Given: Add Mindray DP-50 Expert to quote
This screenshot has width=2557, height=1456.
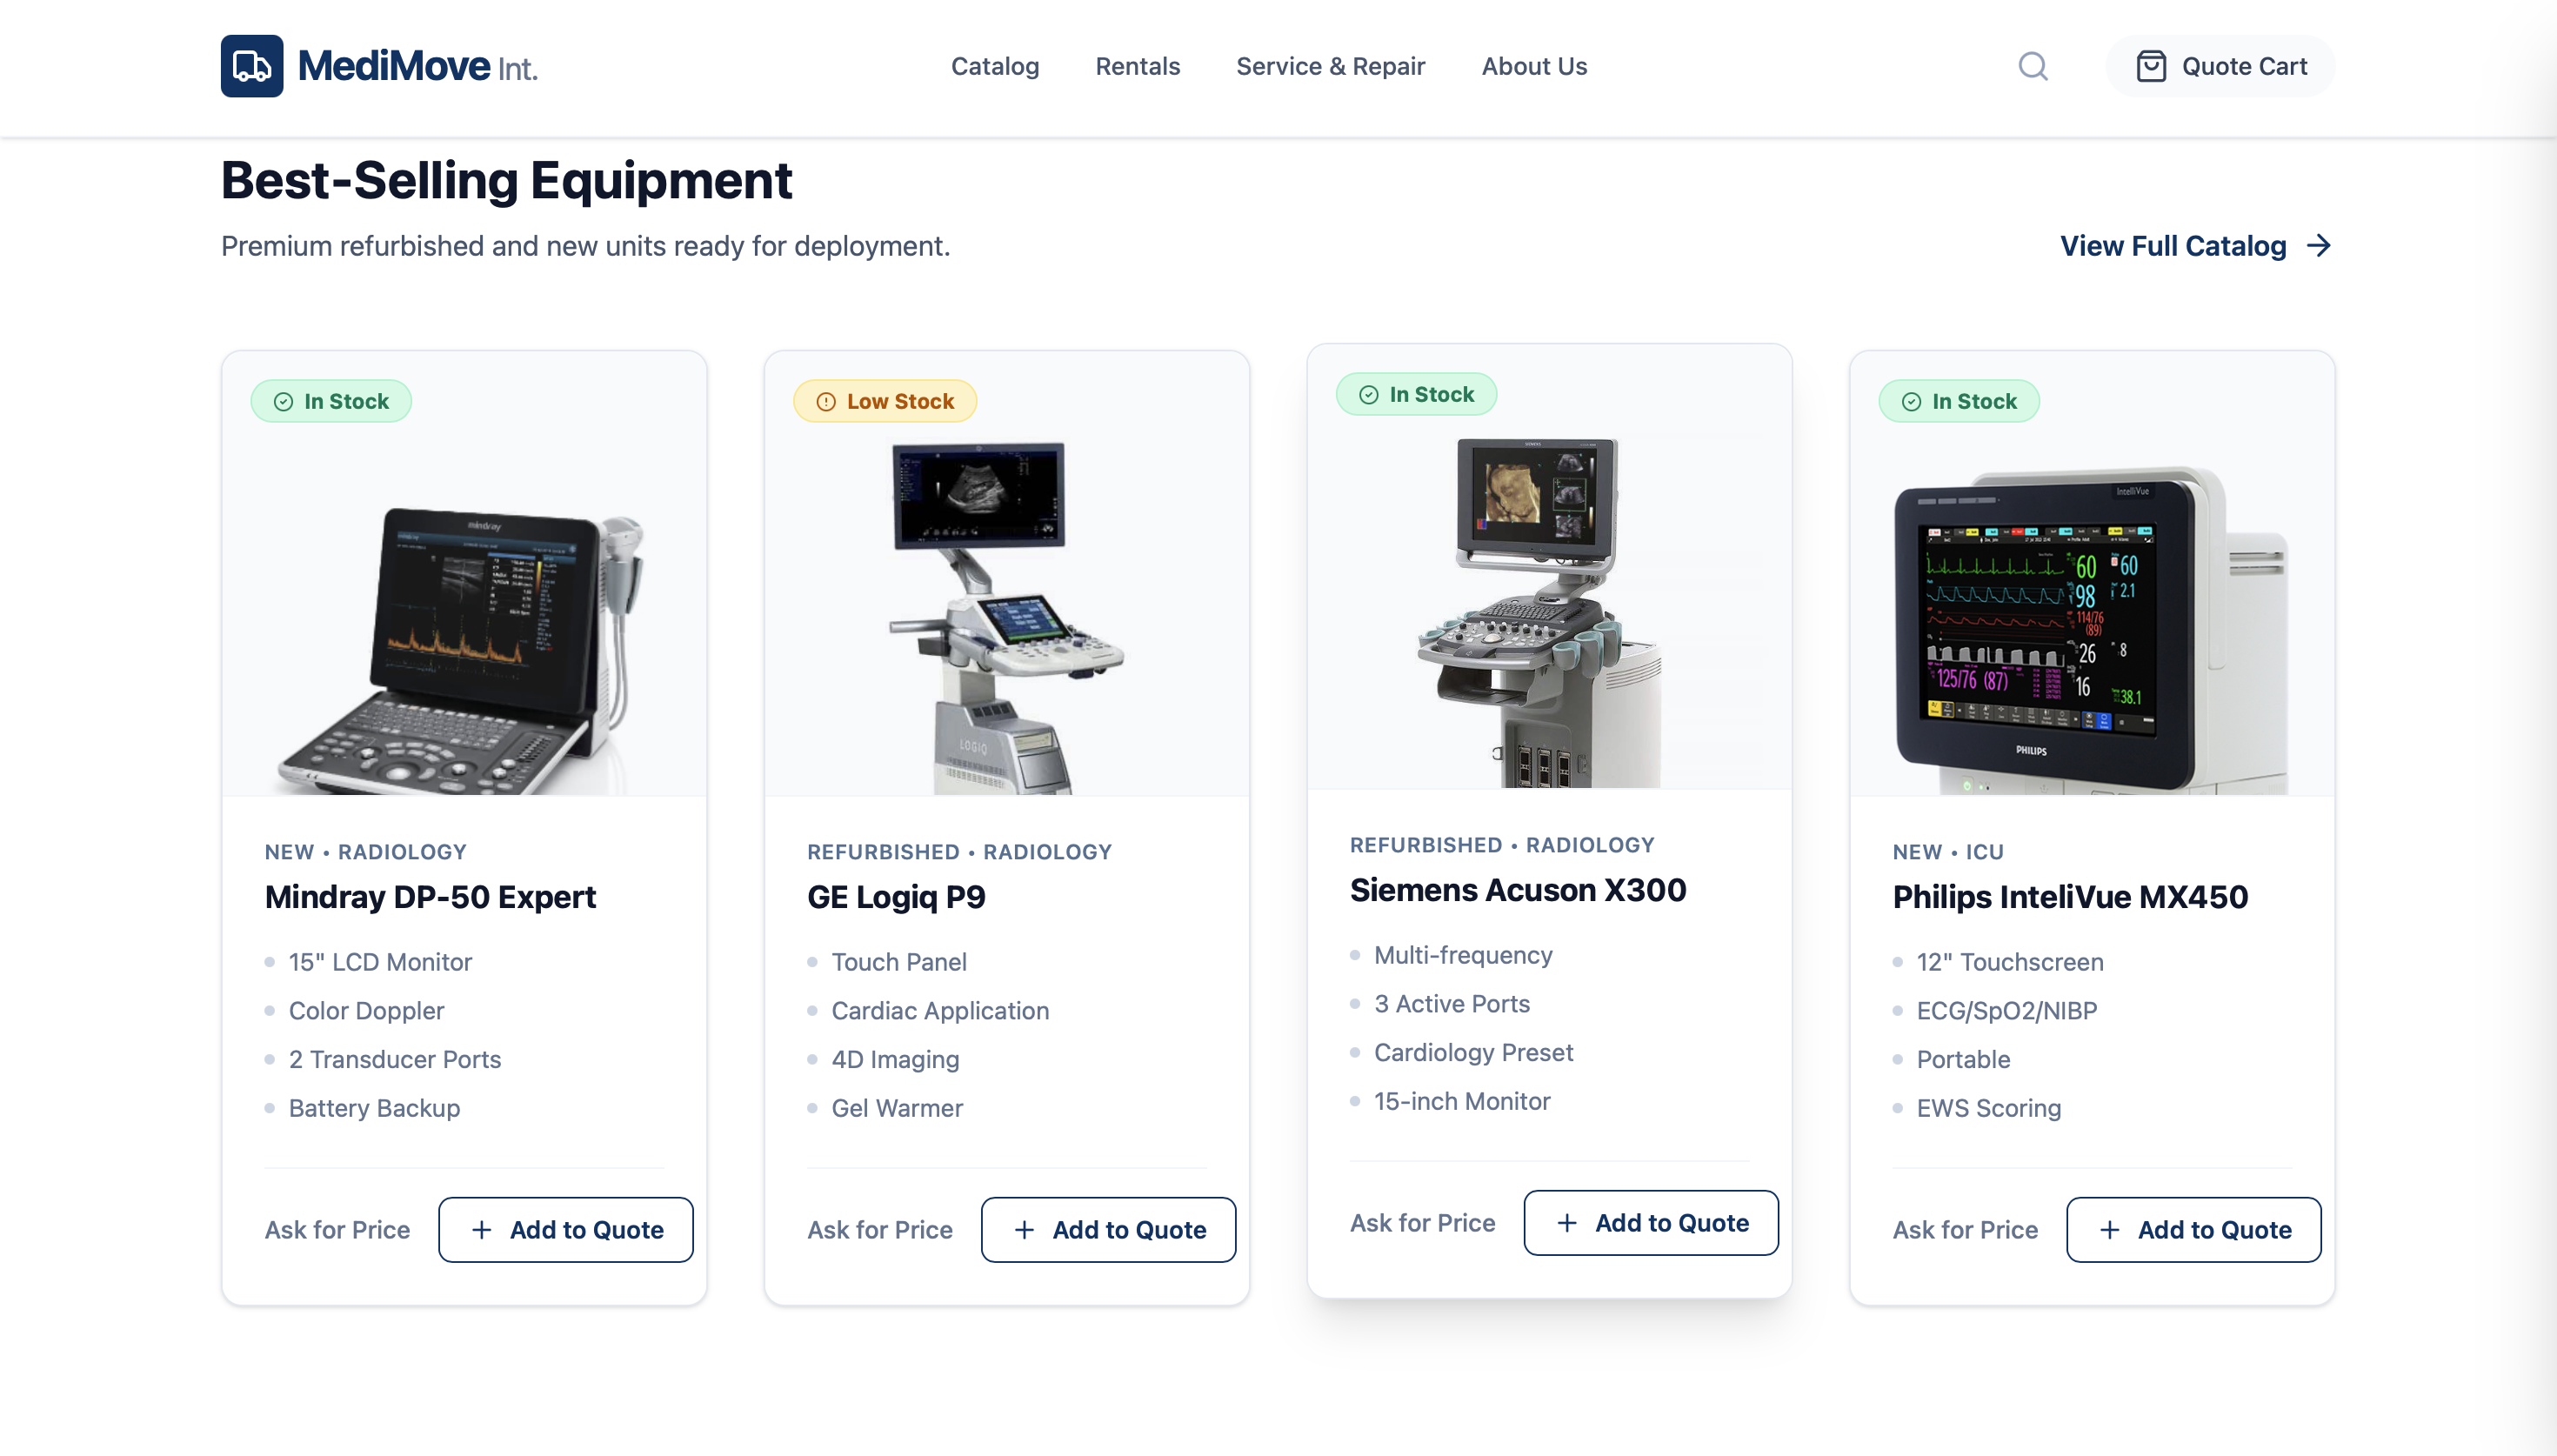Looking at the screenshot, I should (566, 1230).
